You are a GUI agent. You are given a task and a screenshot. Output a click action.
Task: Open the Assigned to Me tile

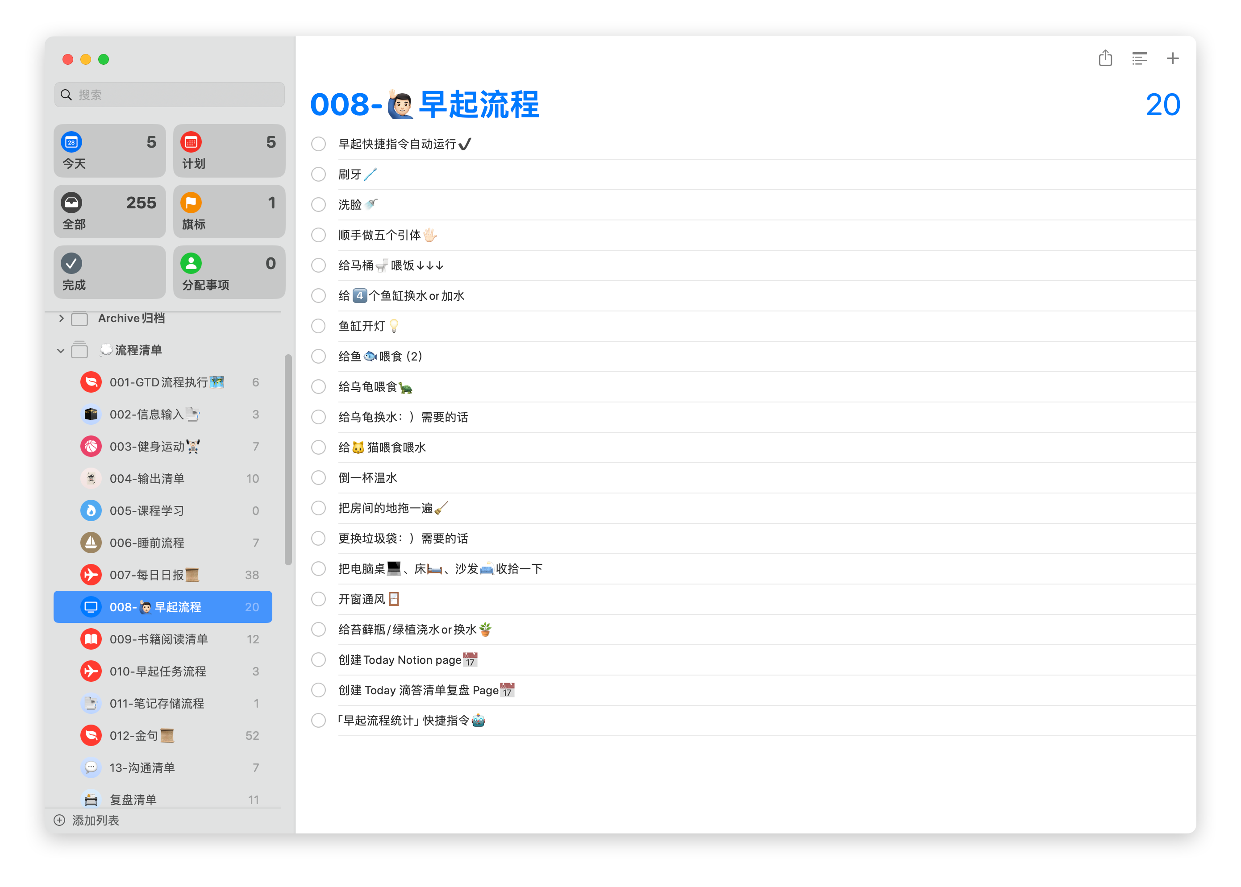[229, 272]
